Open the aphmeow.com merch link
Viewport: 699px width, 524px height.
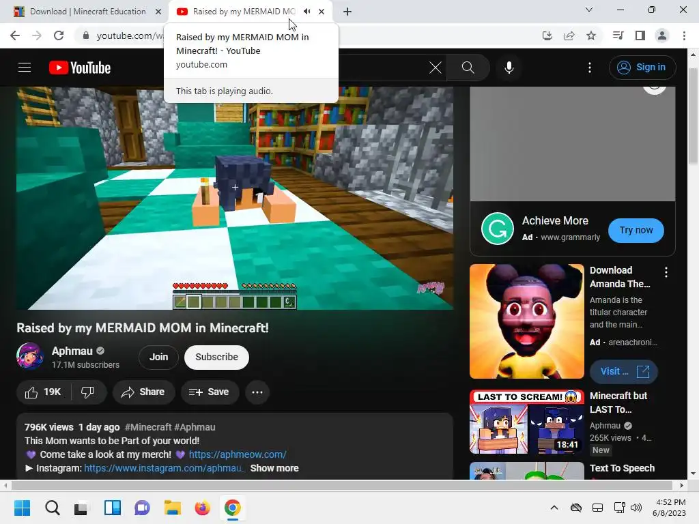[x=238, y=454]
